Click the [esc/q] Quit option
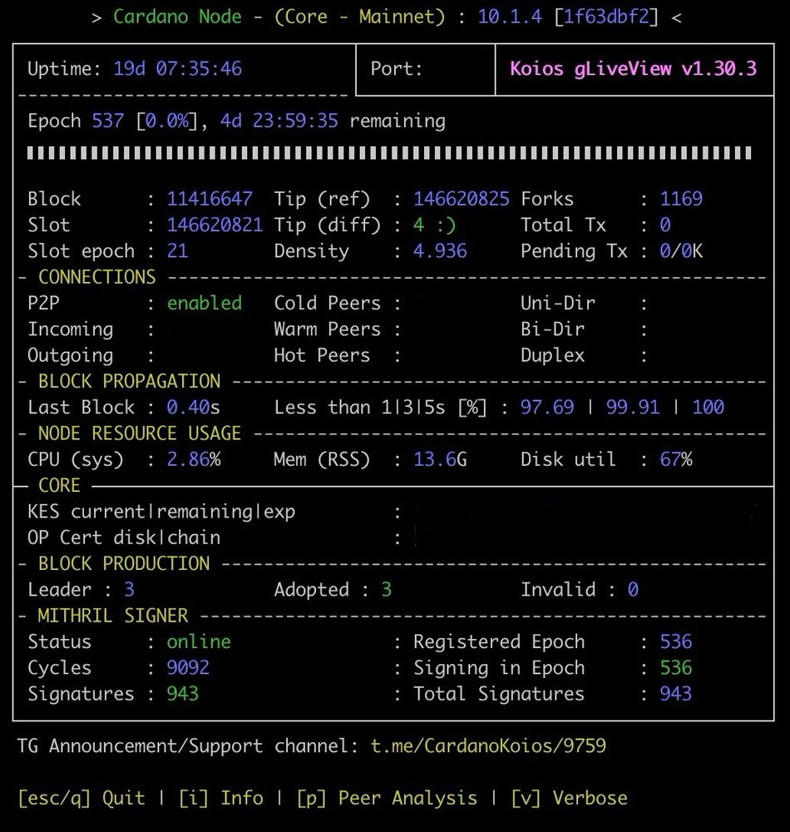This screenshot has height=832, width=790. tap(81, 798)
